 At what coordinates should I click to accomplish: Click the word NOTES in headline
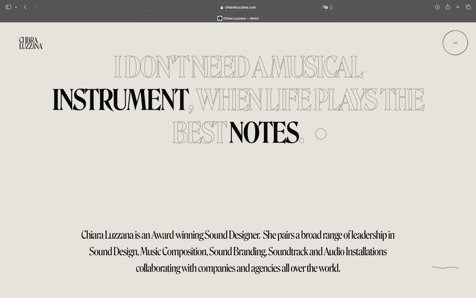(x=264, y=133)
